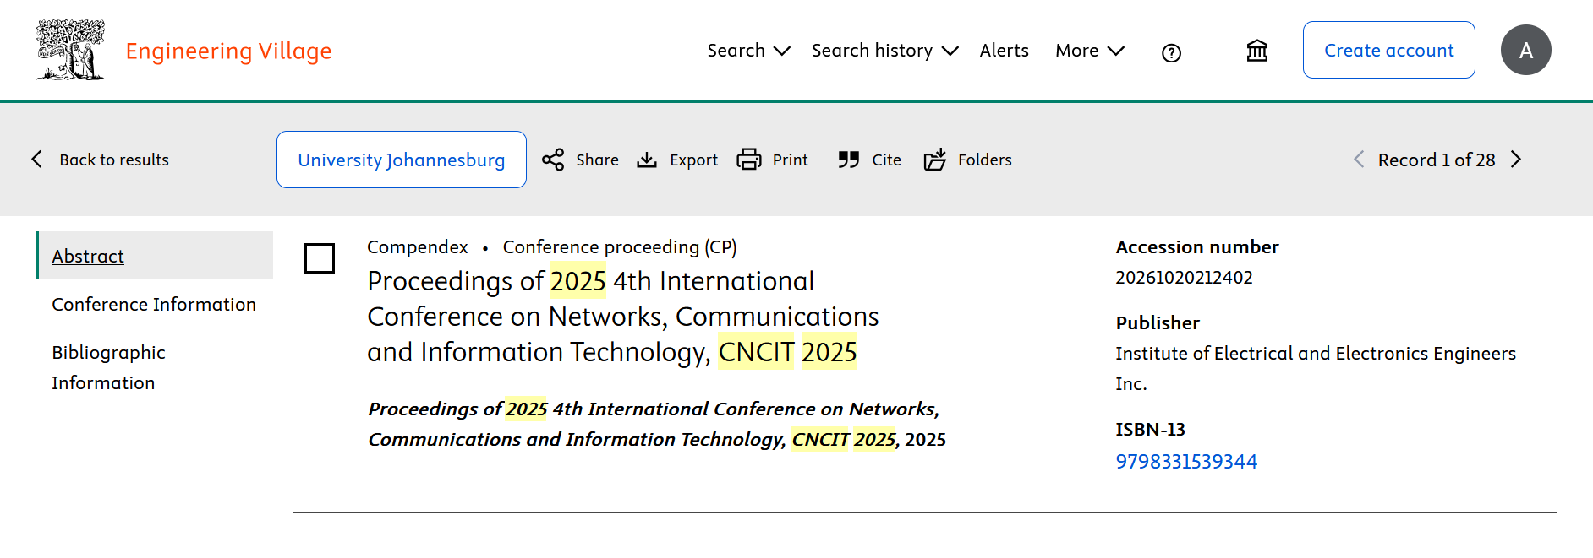Click the Engineering Village tree logo

[x=70, y=50]
